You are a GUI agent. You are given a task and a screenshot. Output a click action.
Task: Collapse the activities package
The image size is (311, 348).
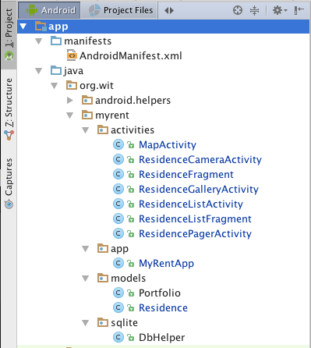(x=86, y=130)
